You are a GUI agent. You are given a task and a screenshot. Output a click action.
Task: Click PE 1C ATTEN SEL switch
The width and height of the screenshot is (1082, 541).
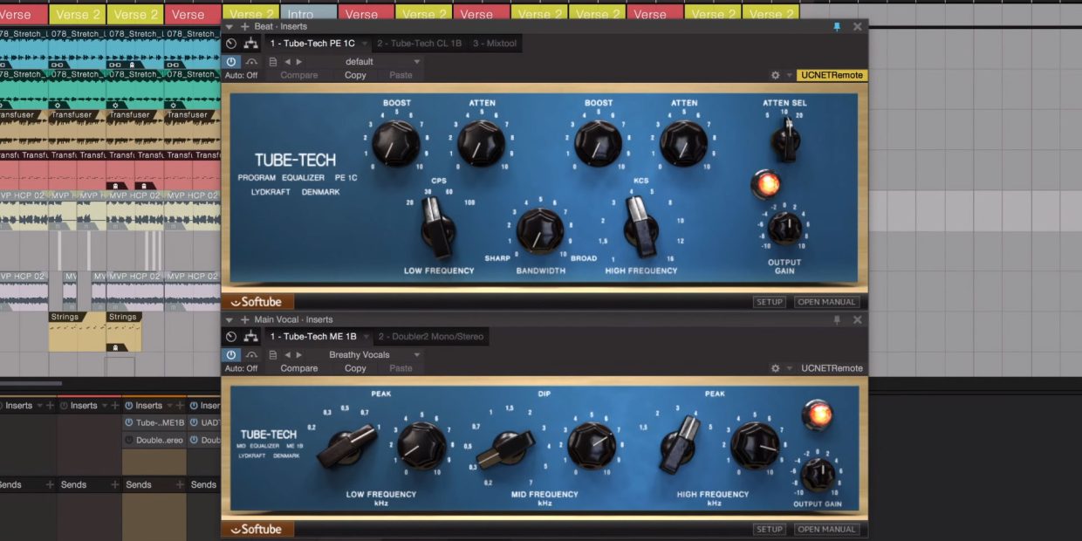786,140
